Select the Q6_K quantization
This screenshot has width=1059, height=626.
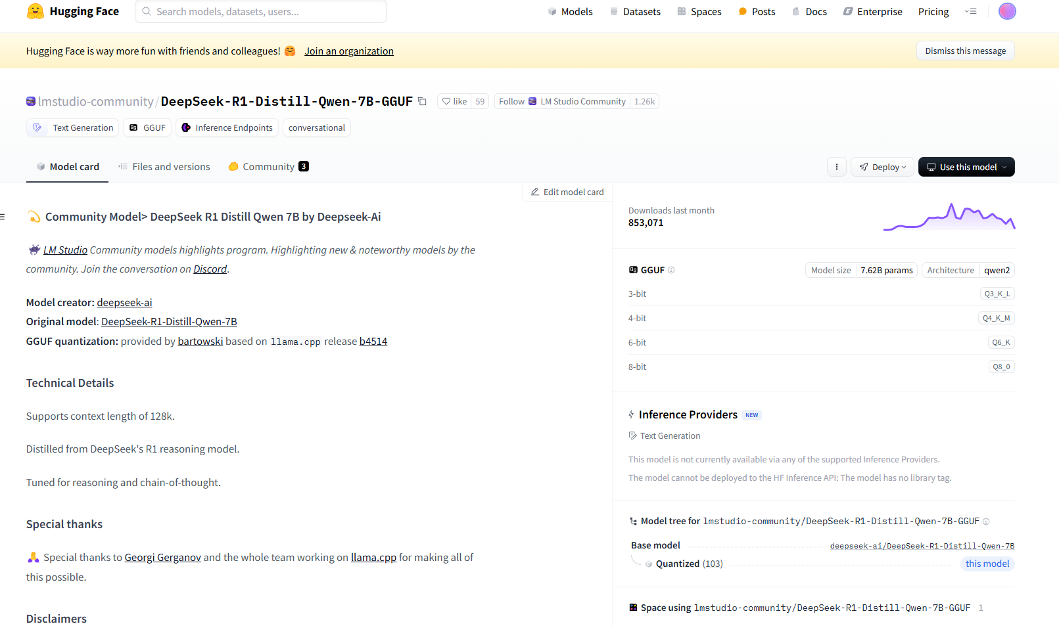[1001, 342]
